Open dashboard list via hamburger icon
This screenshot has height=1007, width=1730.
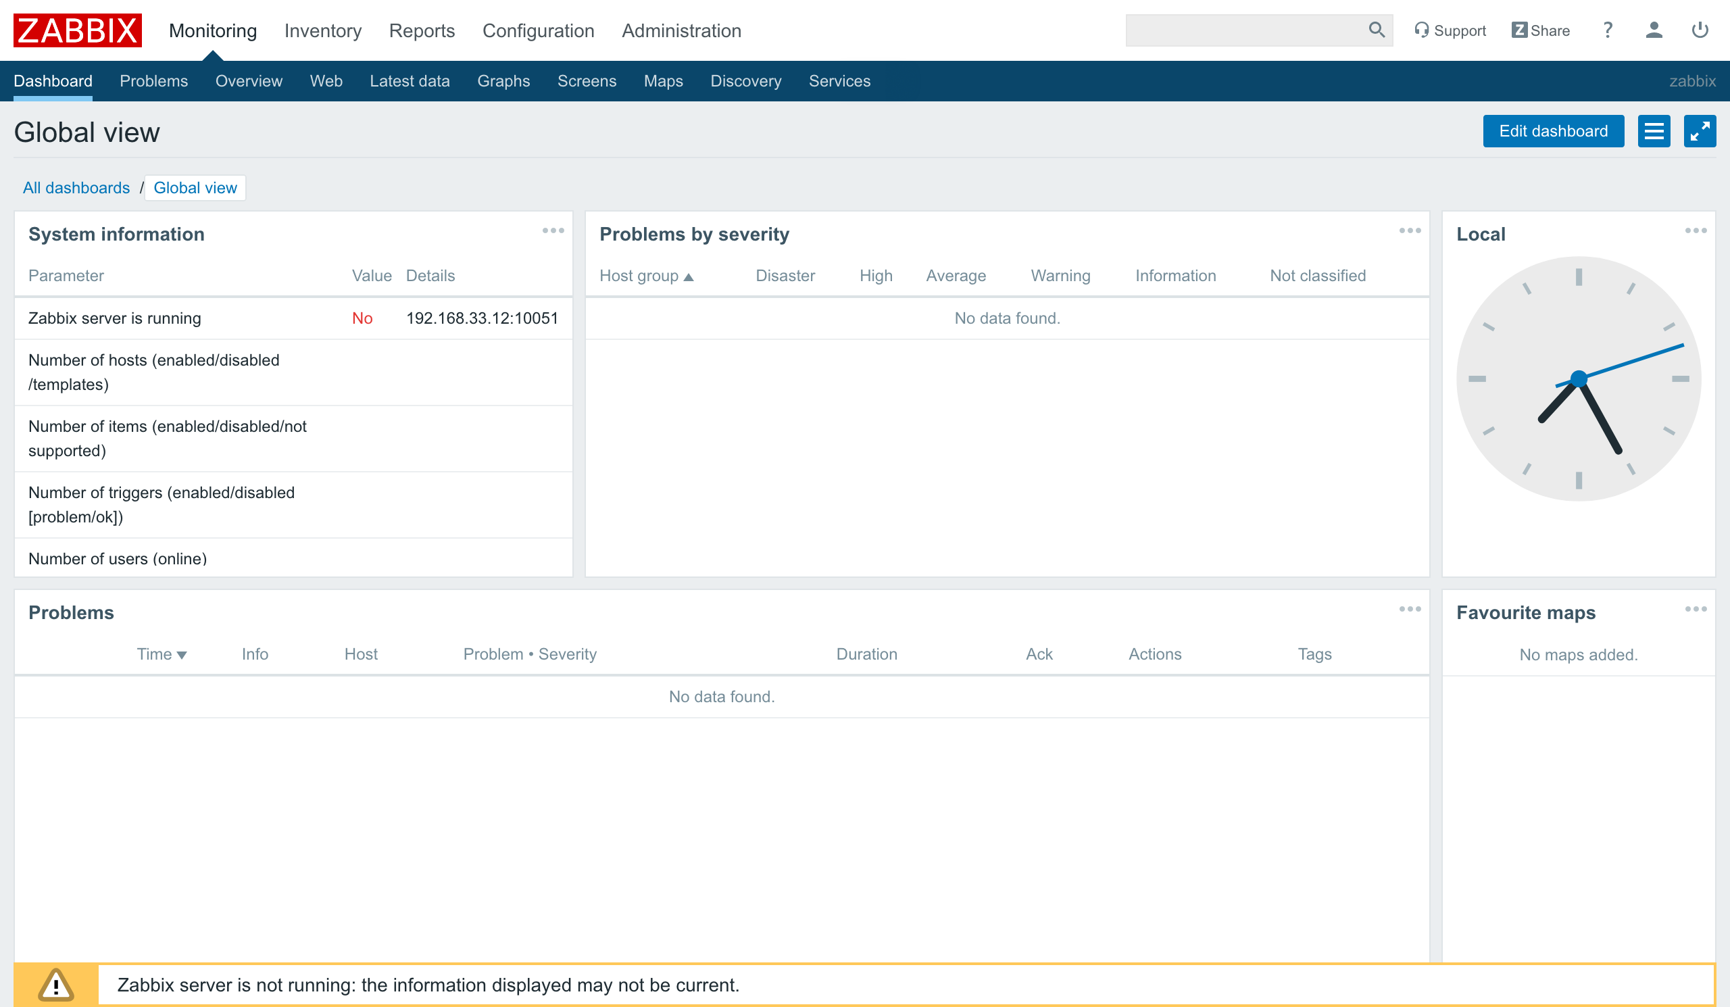pyautogui.click(x=1654, y=131)
